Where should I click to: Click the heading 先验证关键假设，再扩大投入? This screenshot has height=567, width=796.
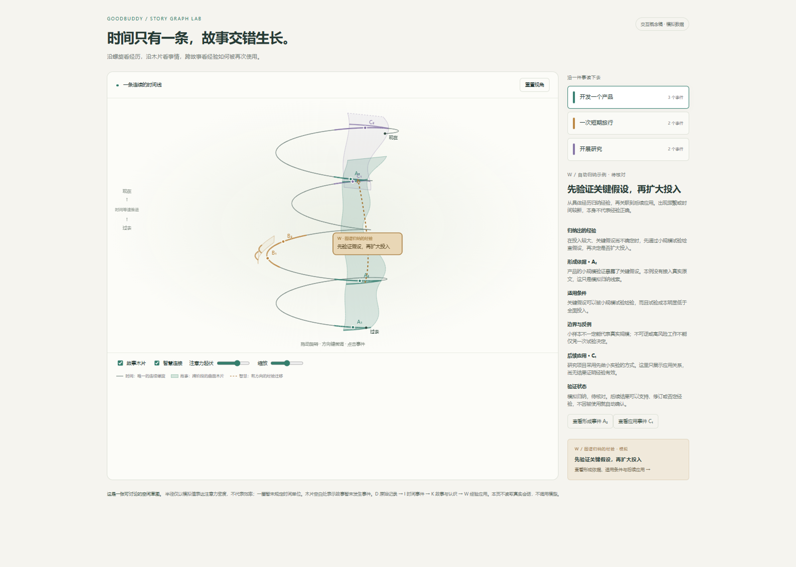pos(624,189)
